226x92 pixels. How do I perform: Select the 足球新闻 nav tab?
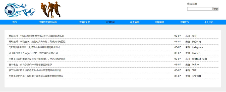point(110,22)
